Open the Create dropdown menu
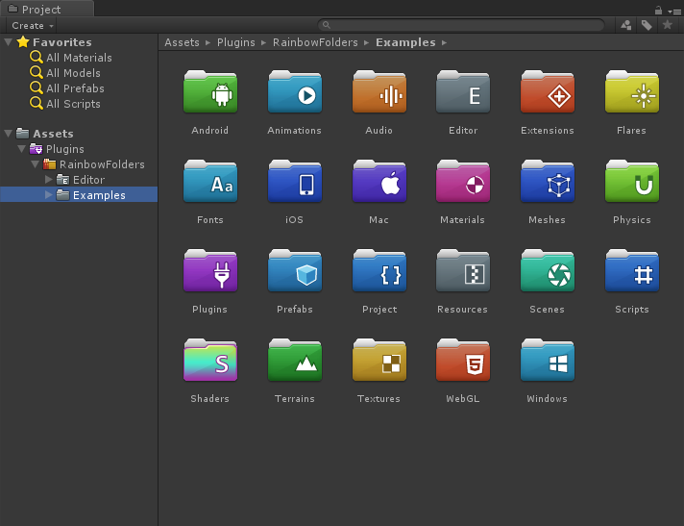 [33, 26]
